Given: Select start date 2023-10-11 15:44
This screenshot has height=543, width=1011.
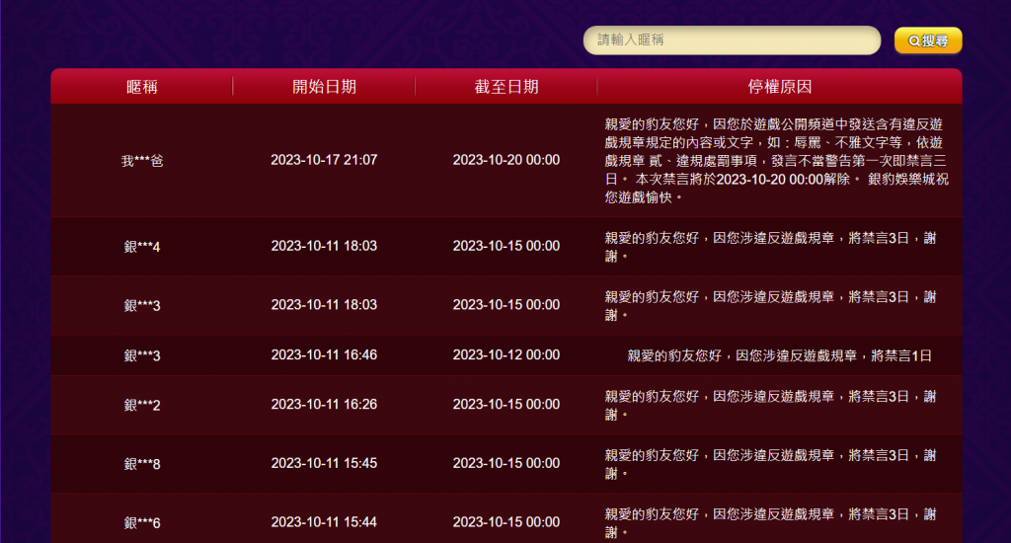Looking at the screenshot, I should click(324, 522).
